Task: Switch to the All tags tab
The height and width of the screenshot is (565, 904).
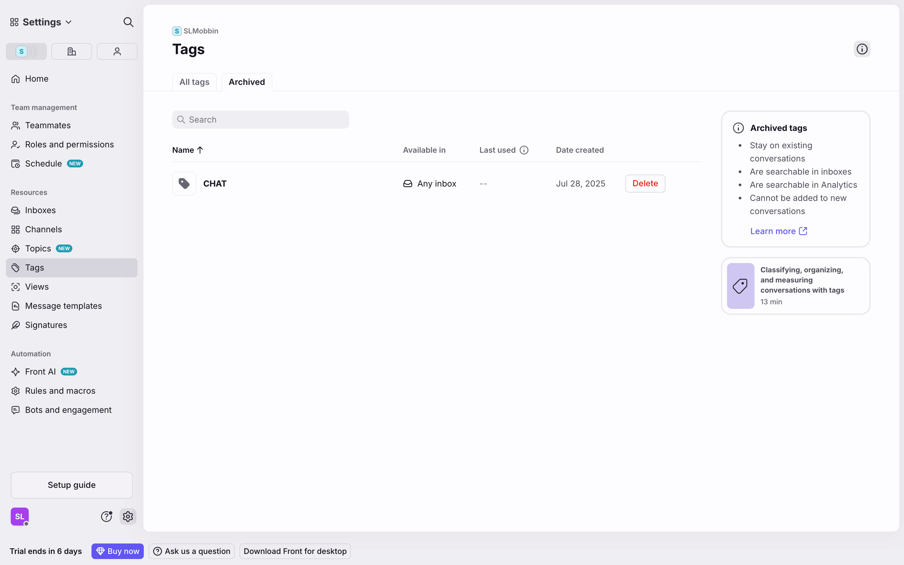Action: pos(194,82)
